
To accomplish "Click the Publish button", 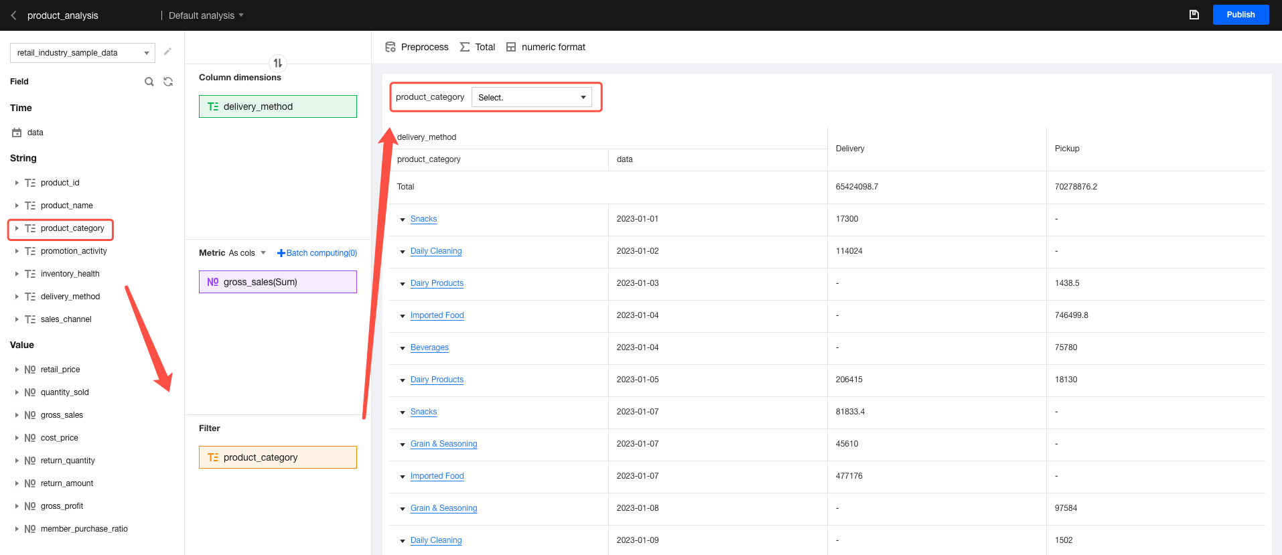I will tap(1240, 15).
